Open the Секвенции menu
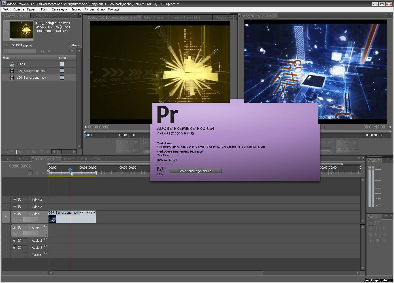 coord(59,9)
